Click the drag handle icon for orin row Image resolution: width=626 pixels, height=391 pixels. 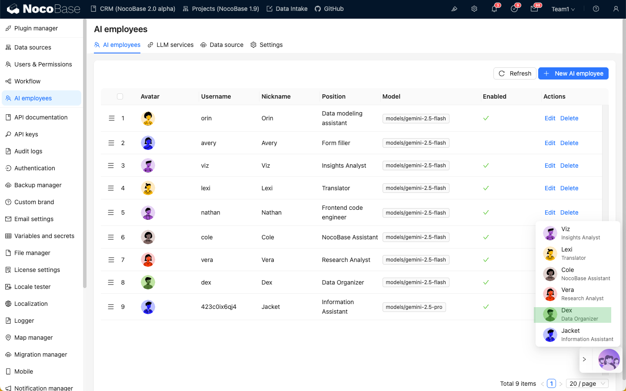(111, 118)
